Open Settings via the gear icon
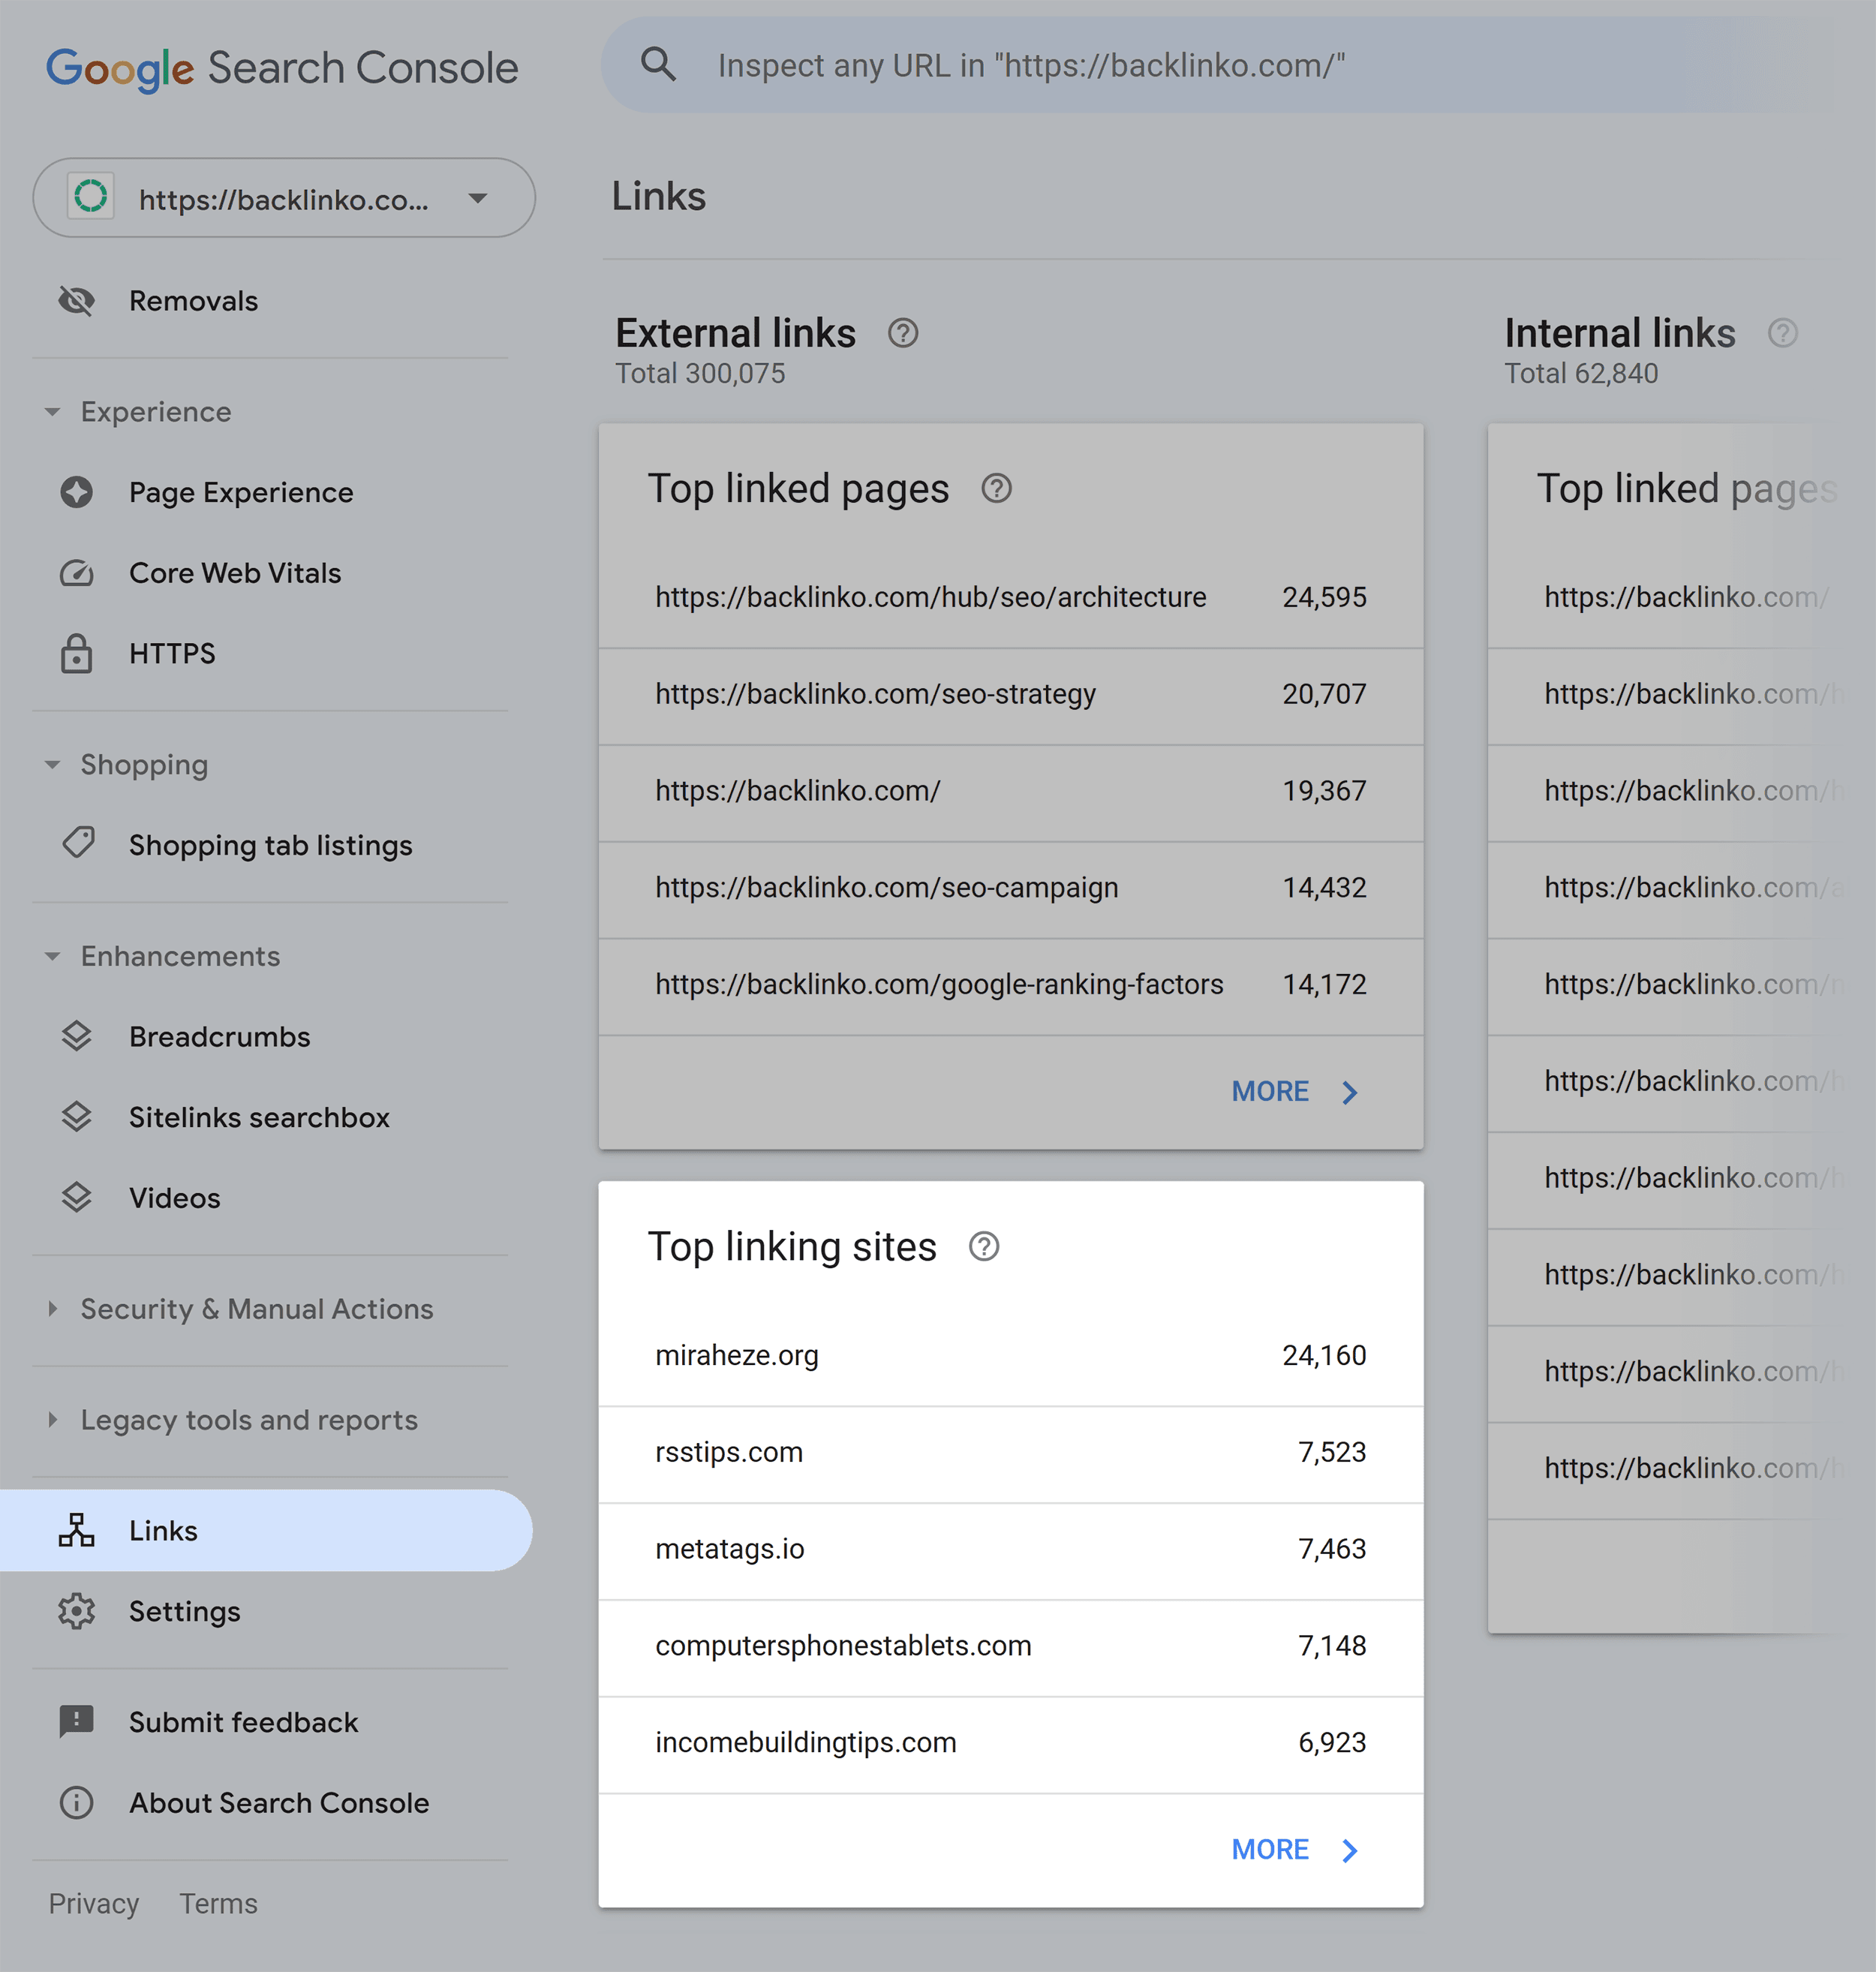 tap(76, 1611)
